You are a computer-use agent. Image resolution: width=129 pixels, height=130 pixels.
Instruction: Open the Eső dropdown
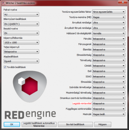click(x=109, y=71)
